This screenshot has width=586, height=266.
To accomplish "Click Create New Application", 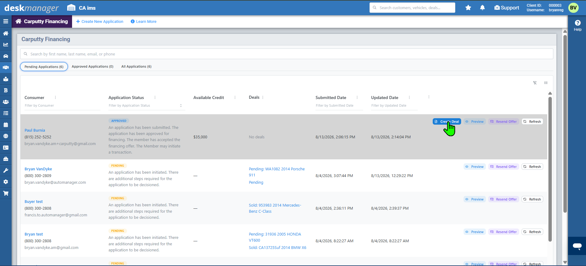I will click(x=100, y=21).
